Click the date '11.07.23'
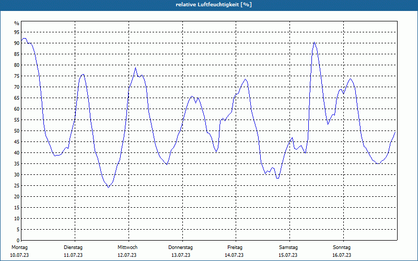This screenshot has width=418, height=261. click(73, 255)
